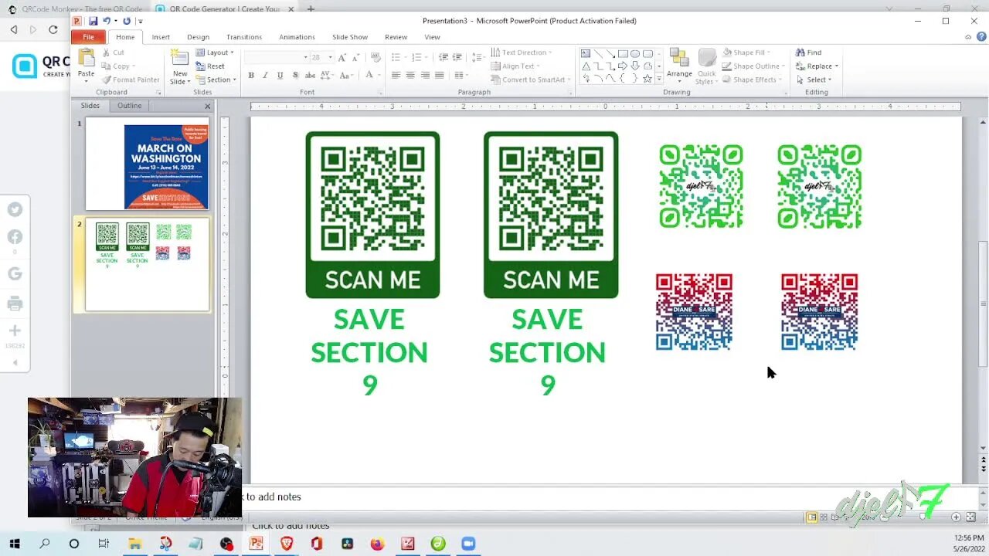The width and height of the screenshot is (989, 556).
Task: Toggle Underline formatting
Action: coord(280,76)
